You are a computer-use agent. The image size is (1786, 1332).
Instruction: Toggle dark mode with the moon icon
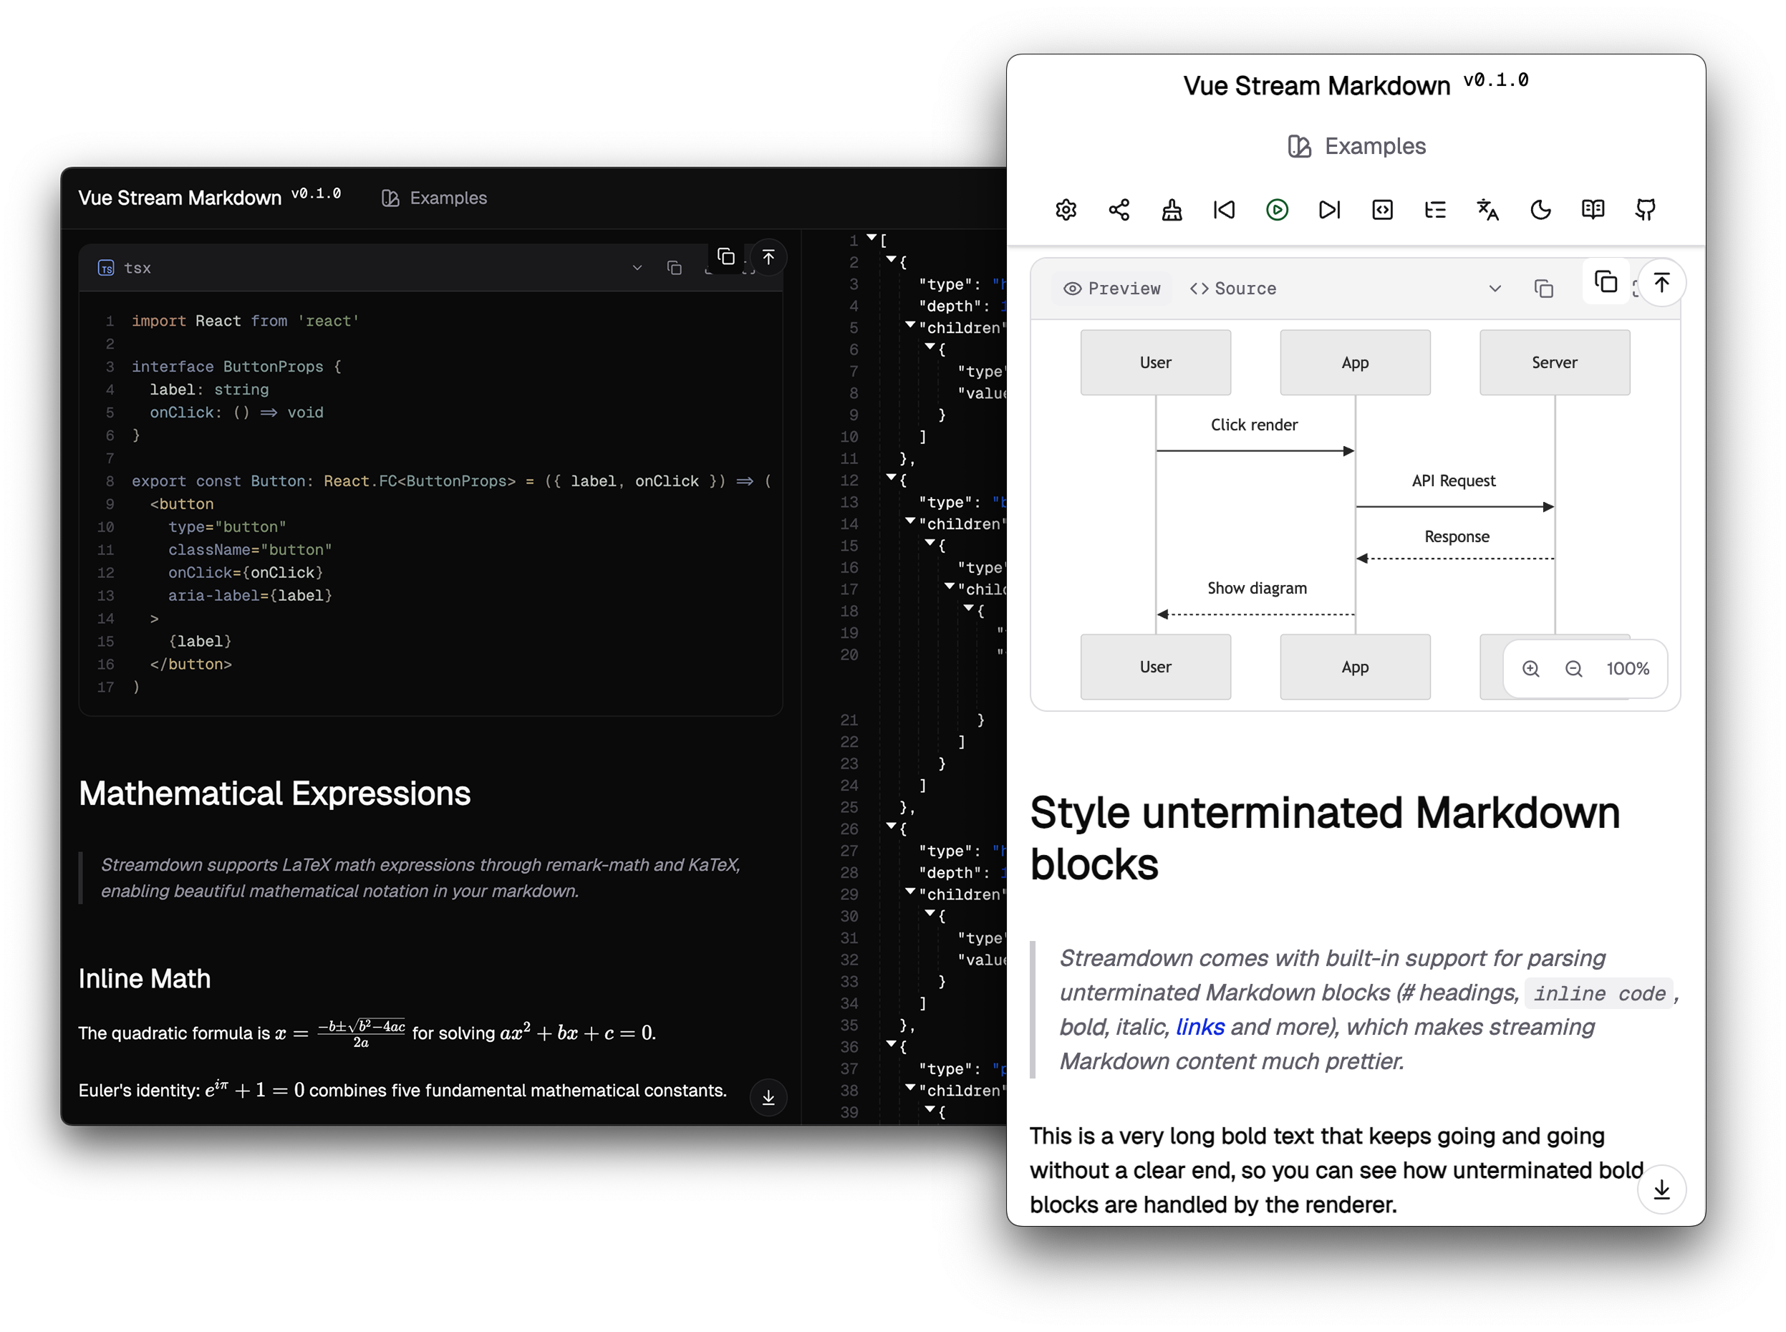point(1541,210)
